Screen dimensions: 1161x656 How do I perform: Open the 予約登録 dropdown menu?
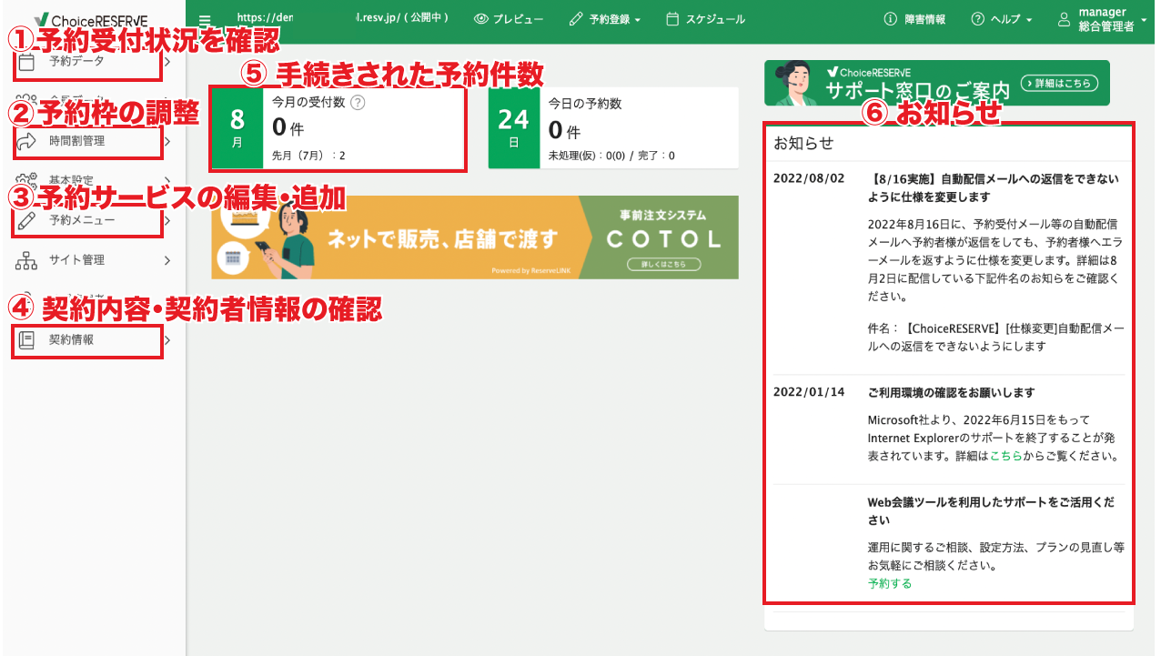click(605, 19)
